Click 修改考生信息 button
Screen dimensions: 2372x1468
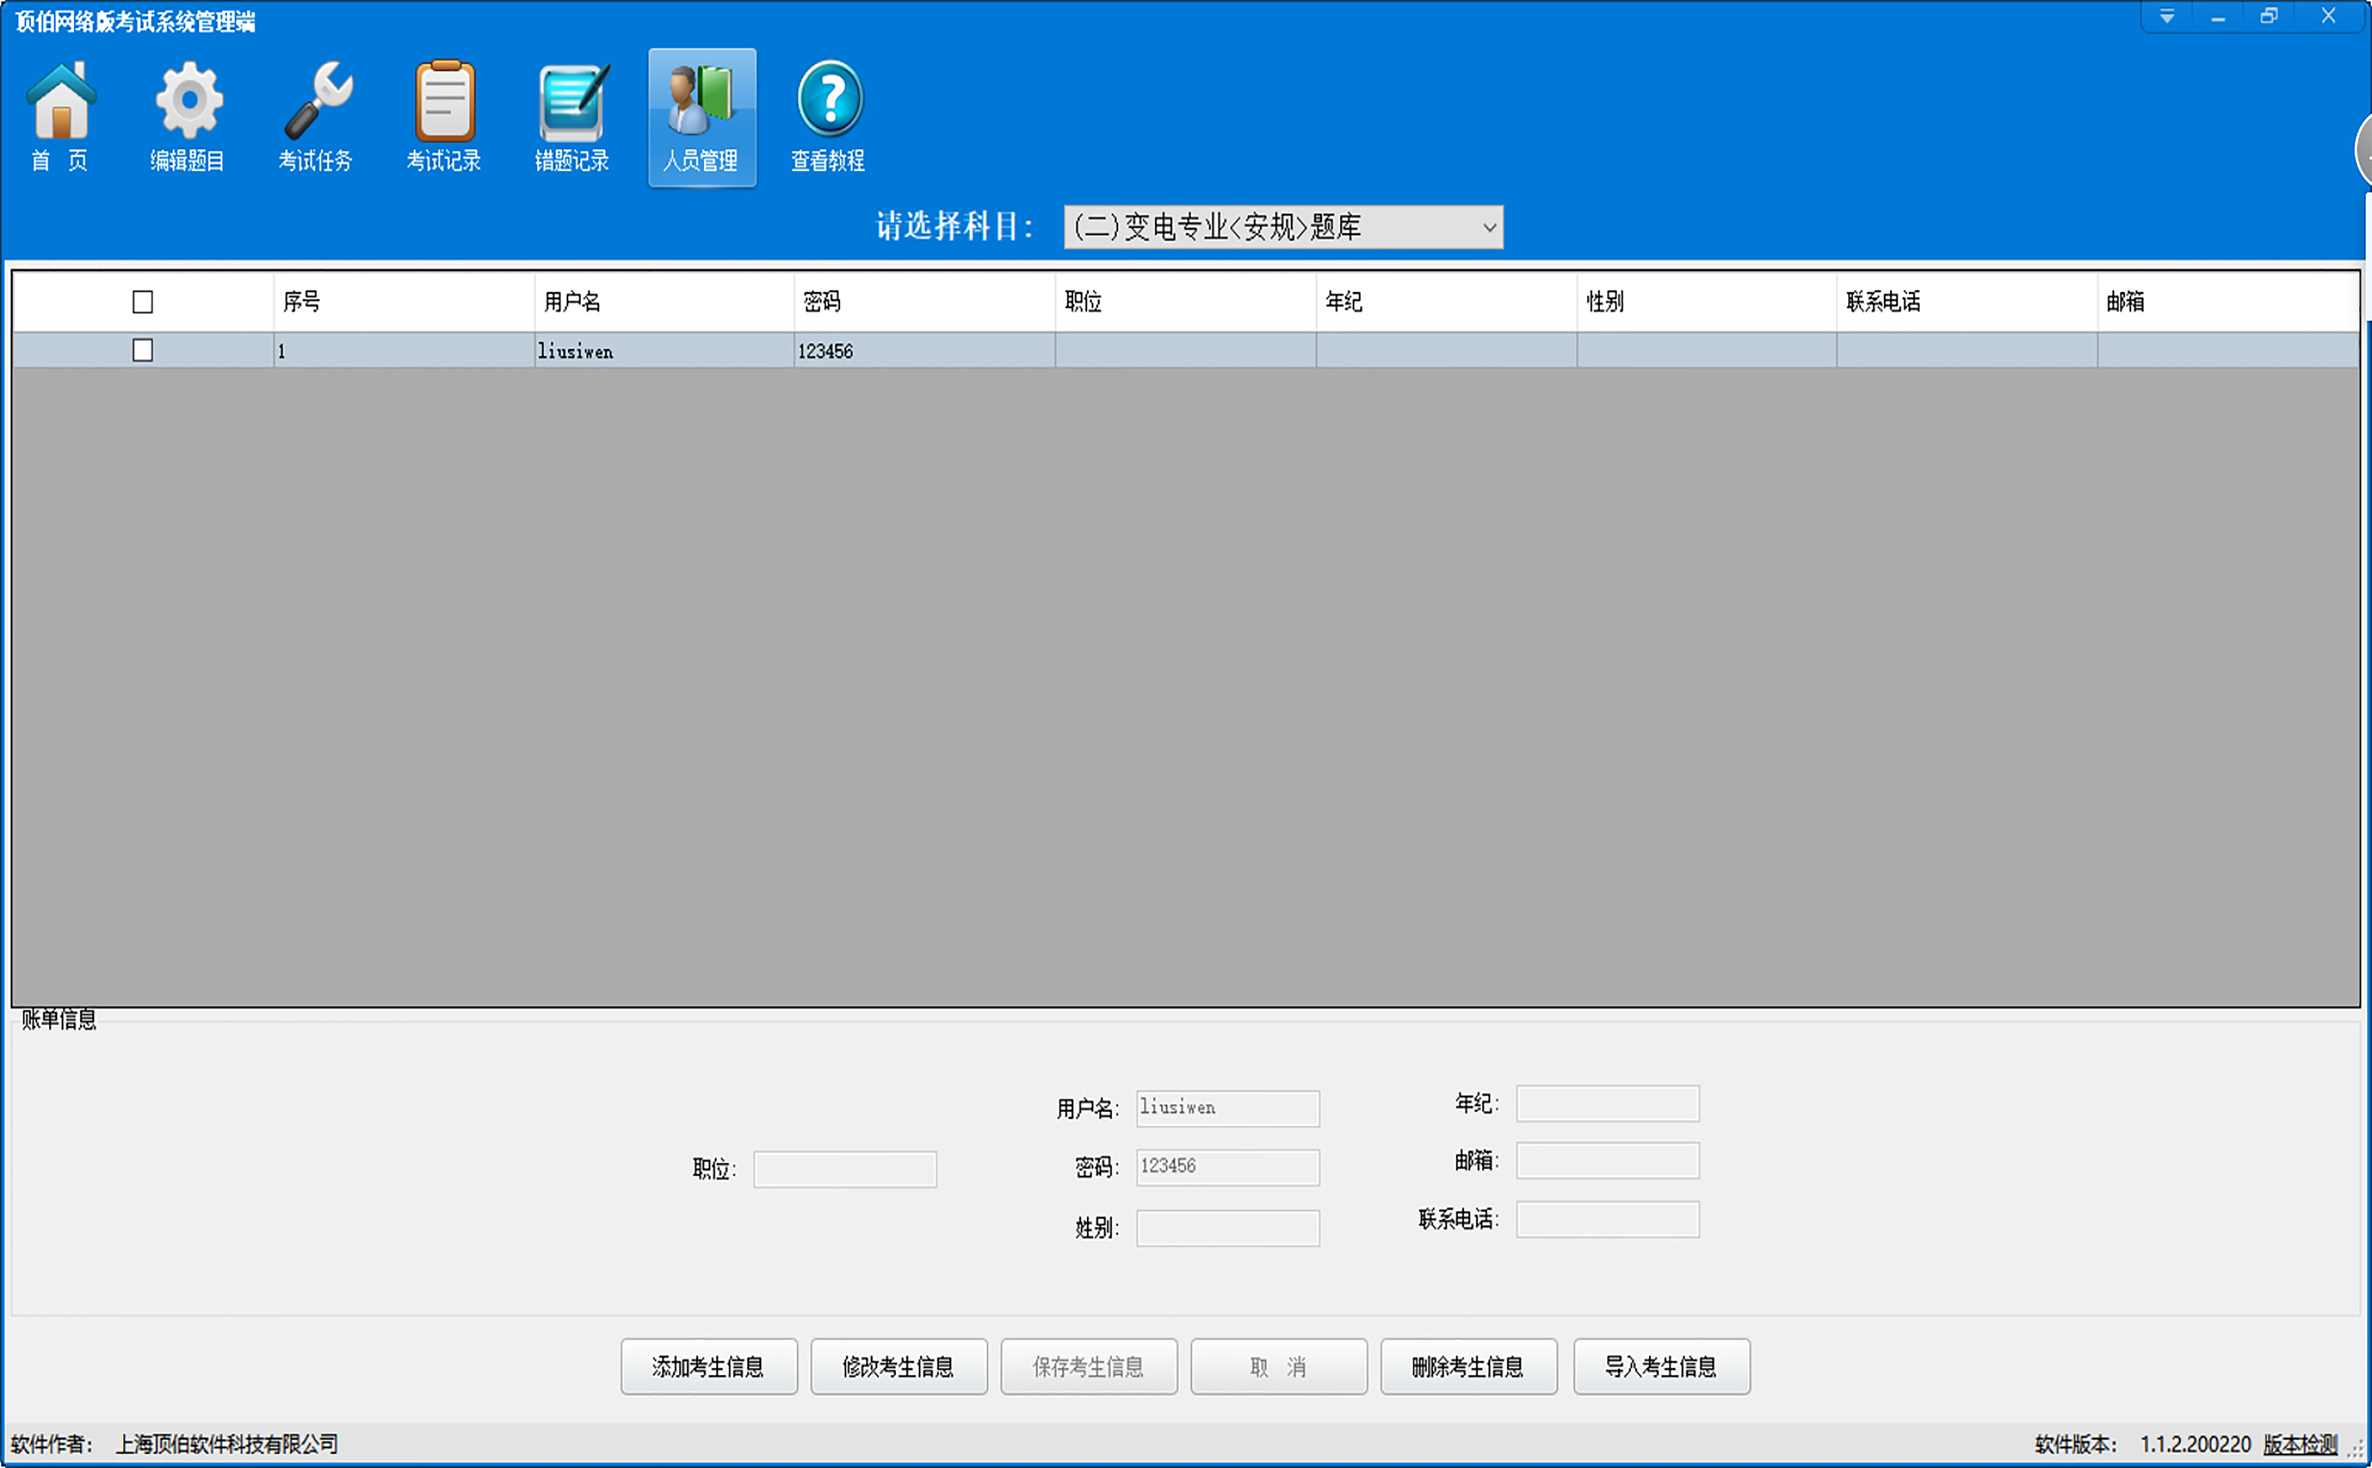[898, 1367]
